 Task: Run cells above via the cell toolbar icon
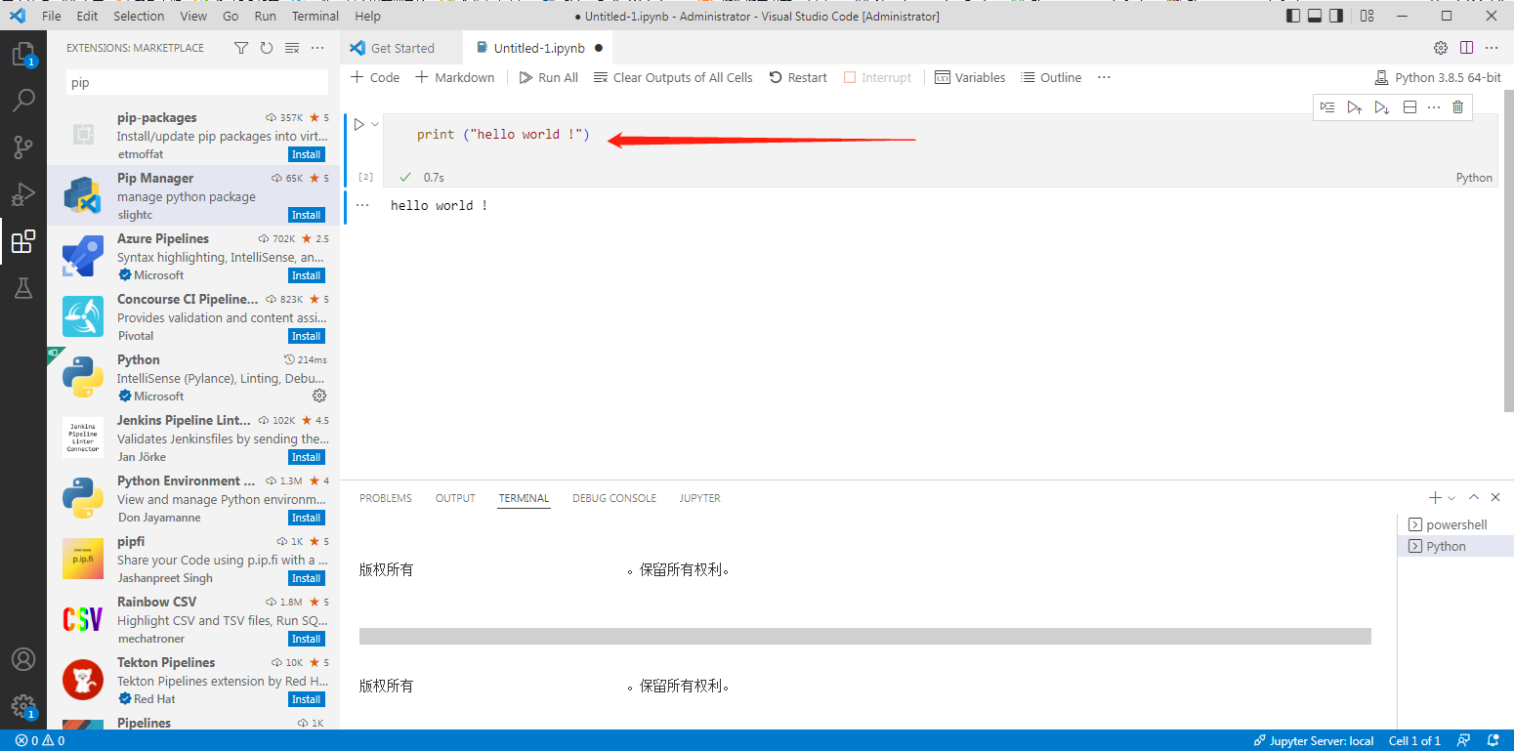tap(1355, 107)
